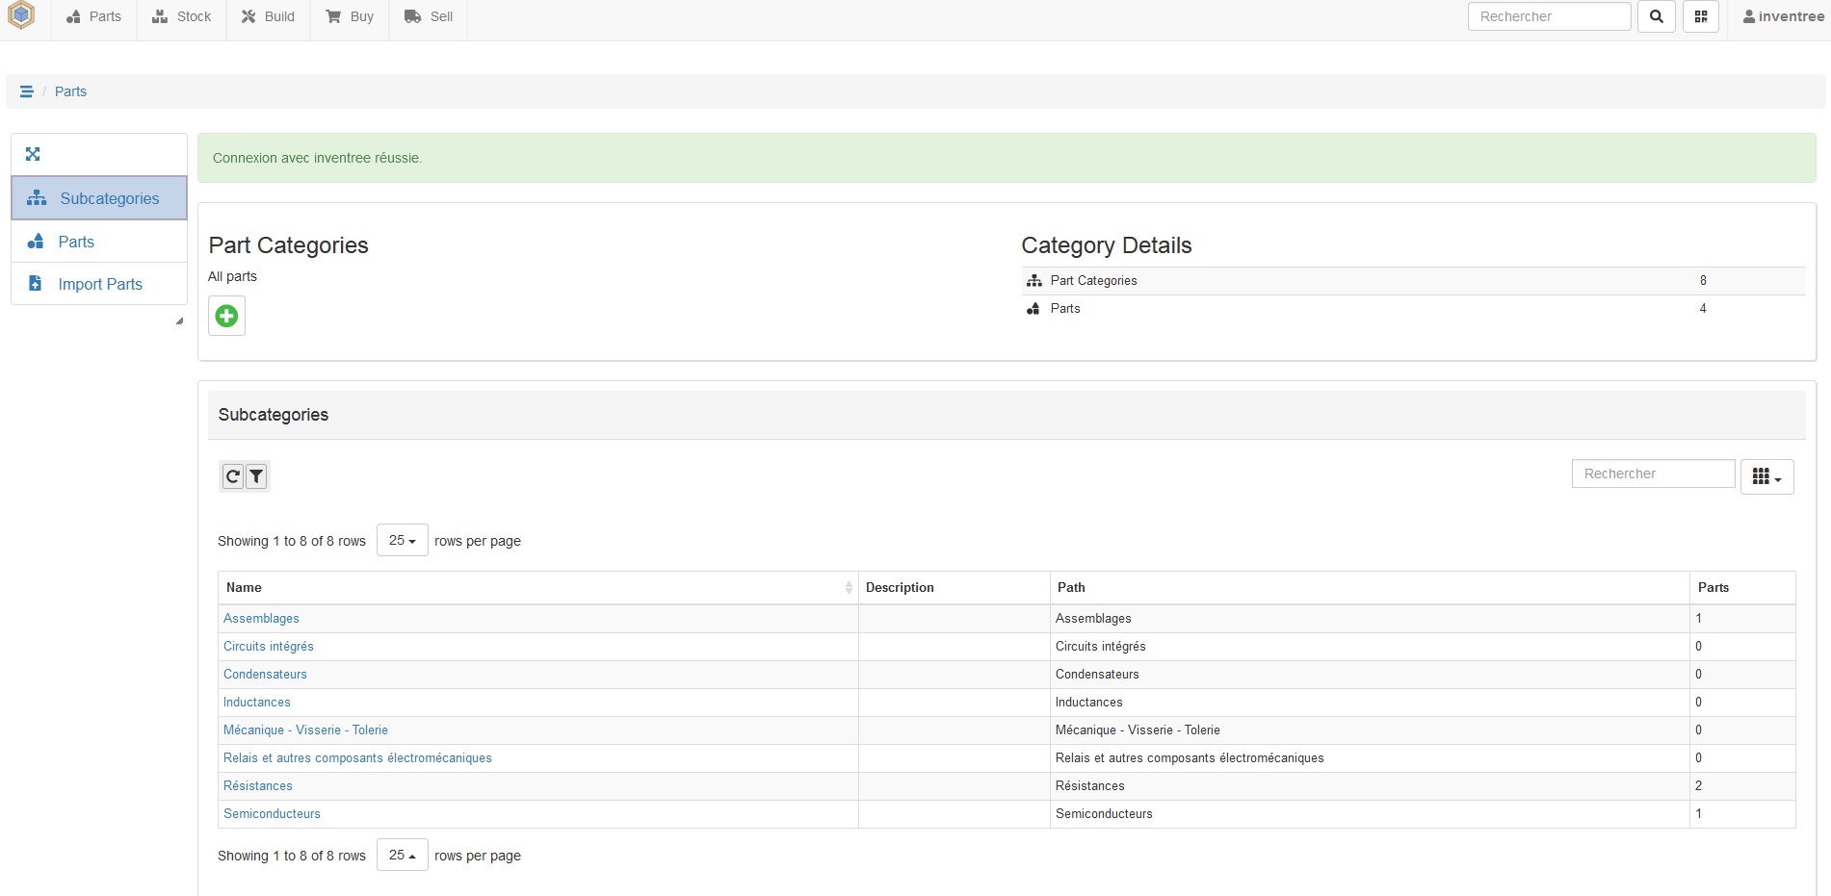Click the subcategories search field

click(x=1653, y=474)
